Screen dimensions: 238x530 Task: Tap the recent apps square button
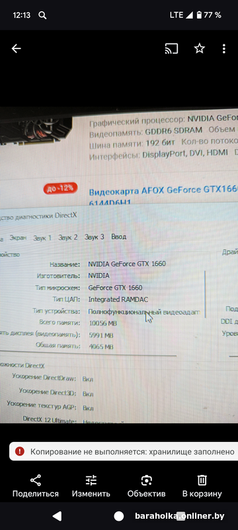(x=181, y=516)
